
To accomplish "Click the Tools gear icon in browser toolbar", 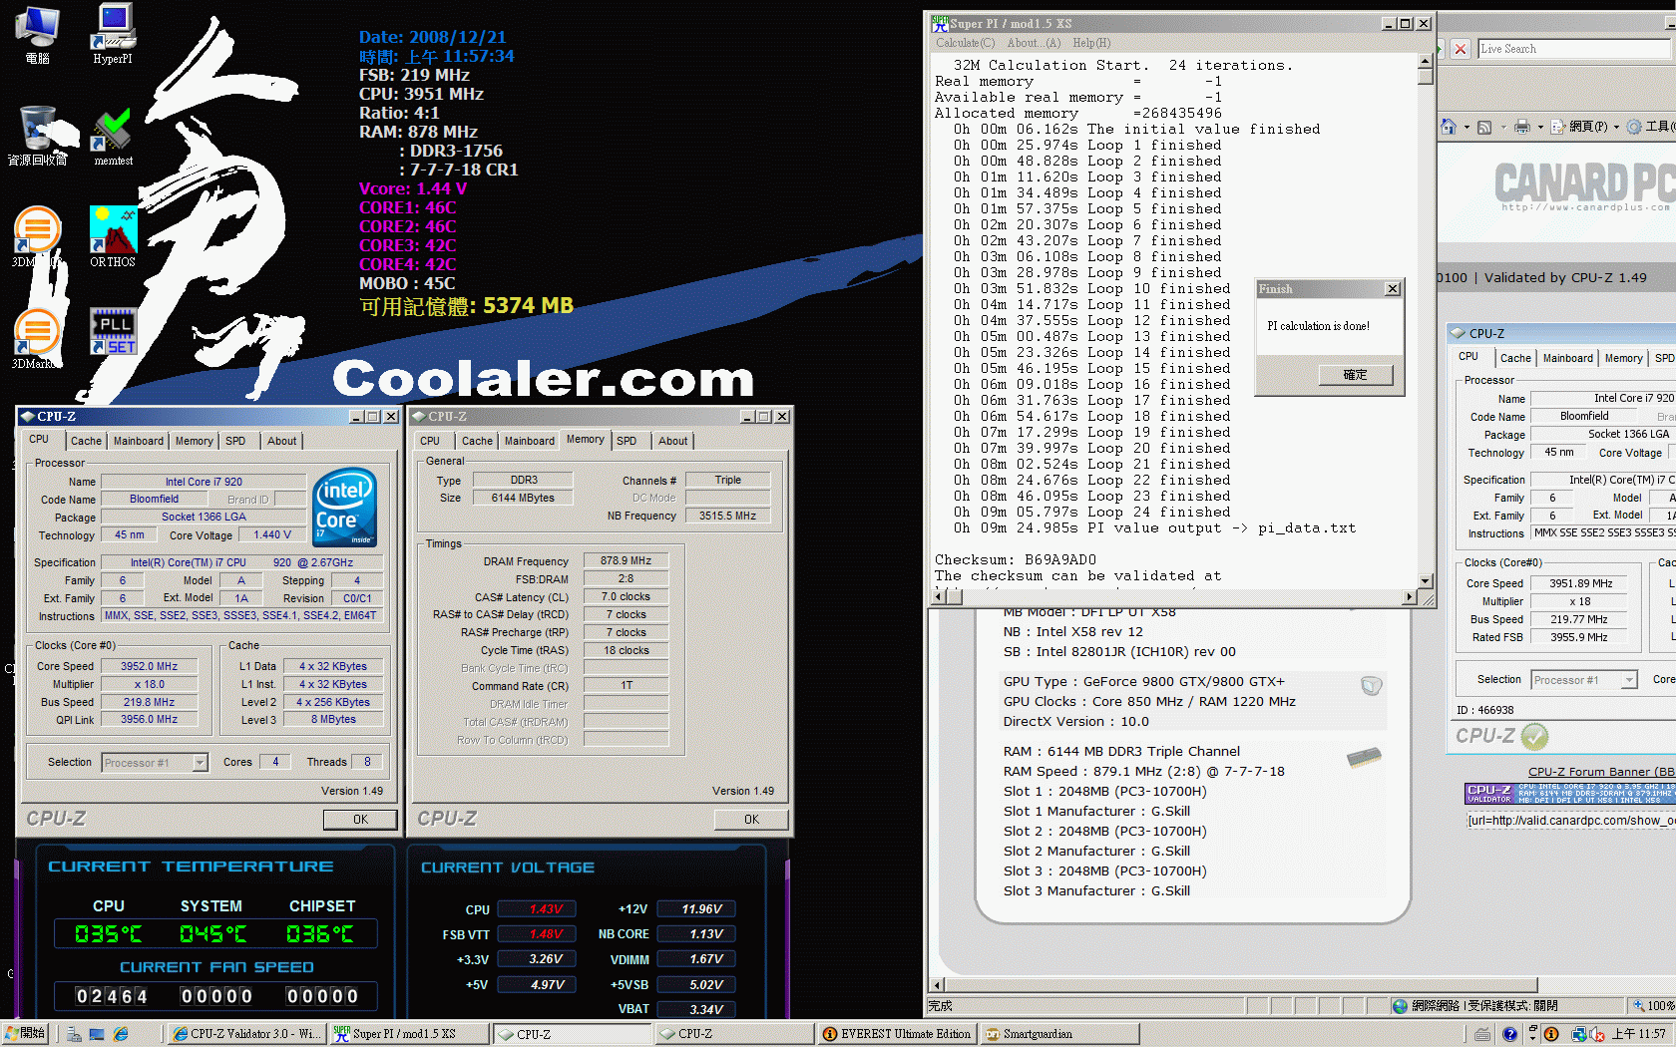I will (x=1634, y=127).
